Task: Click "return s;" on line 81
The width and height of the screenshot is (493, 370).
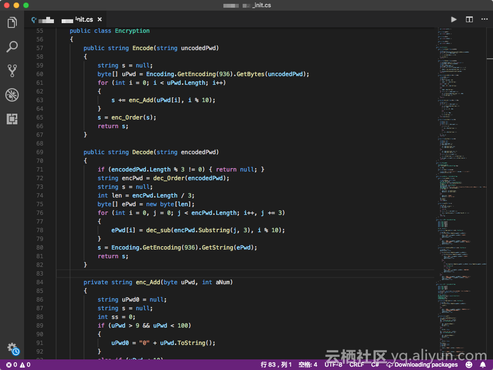Action: pos(113,256)
